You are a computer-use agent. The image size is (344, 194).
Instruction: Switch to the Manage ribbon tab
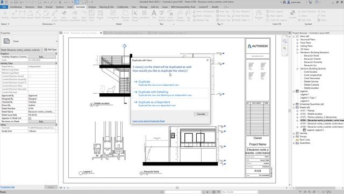[x=144, y=7]
